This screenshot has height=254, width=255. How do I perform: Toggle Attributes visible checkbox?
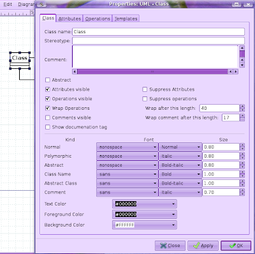pos(48,89)
